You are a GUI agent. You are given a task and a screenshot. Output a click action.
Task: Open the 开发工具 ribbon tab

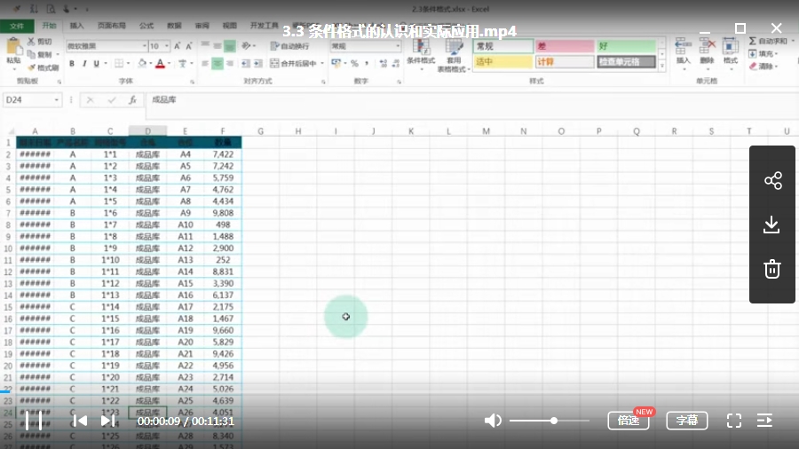(264, 26)
